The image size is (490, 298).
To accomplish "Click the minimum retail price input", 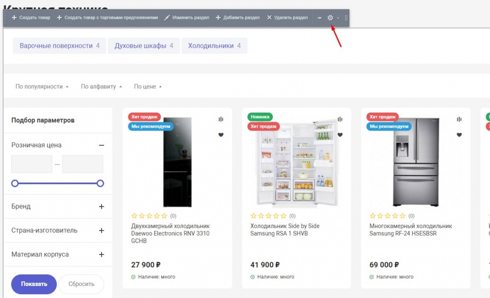I will click(x=32, y=164).
